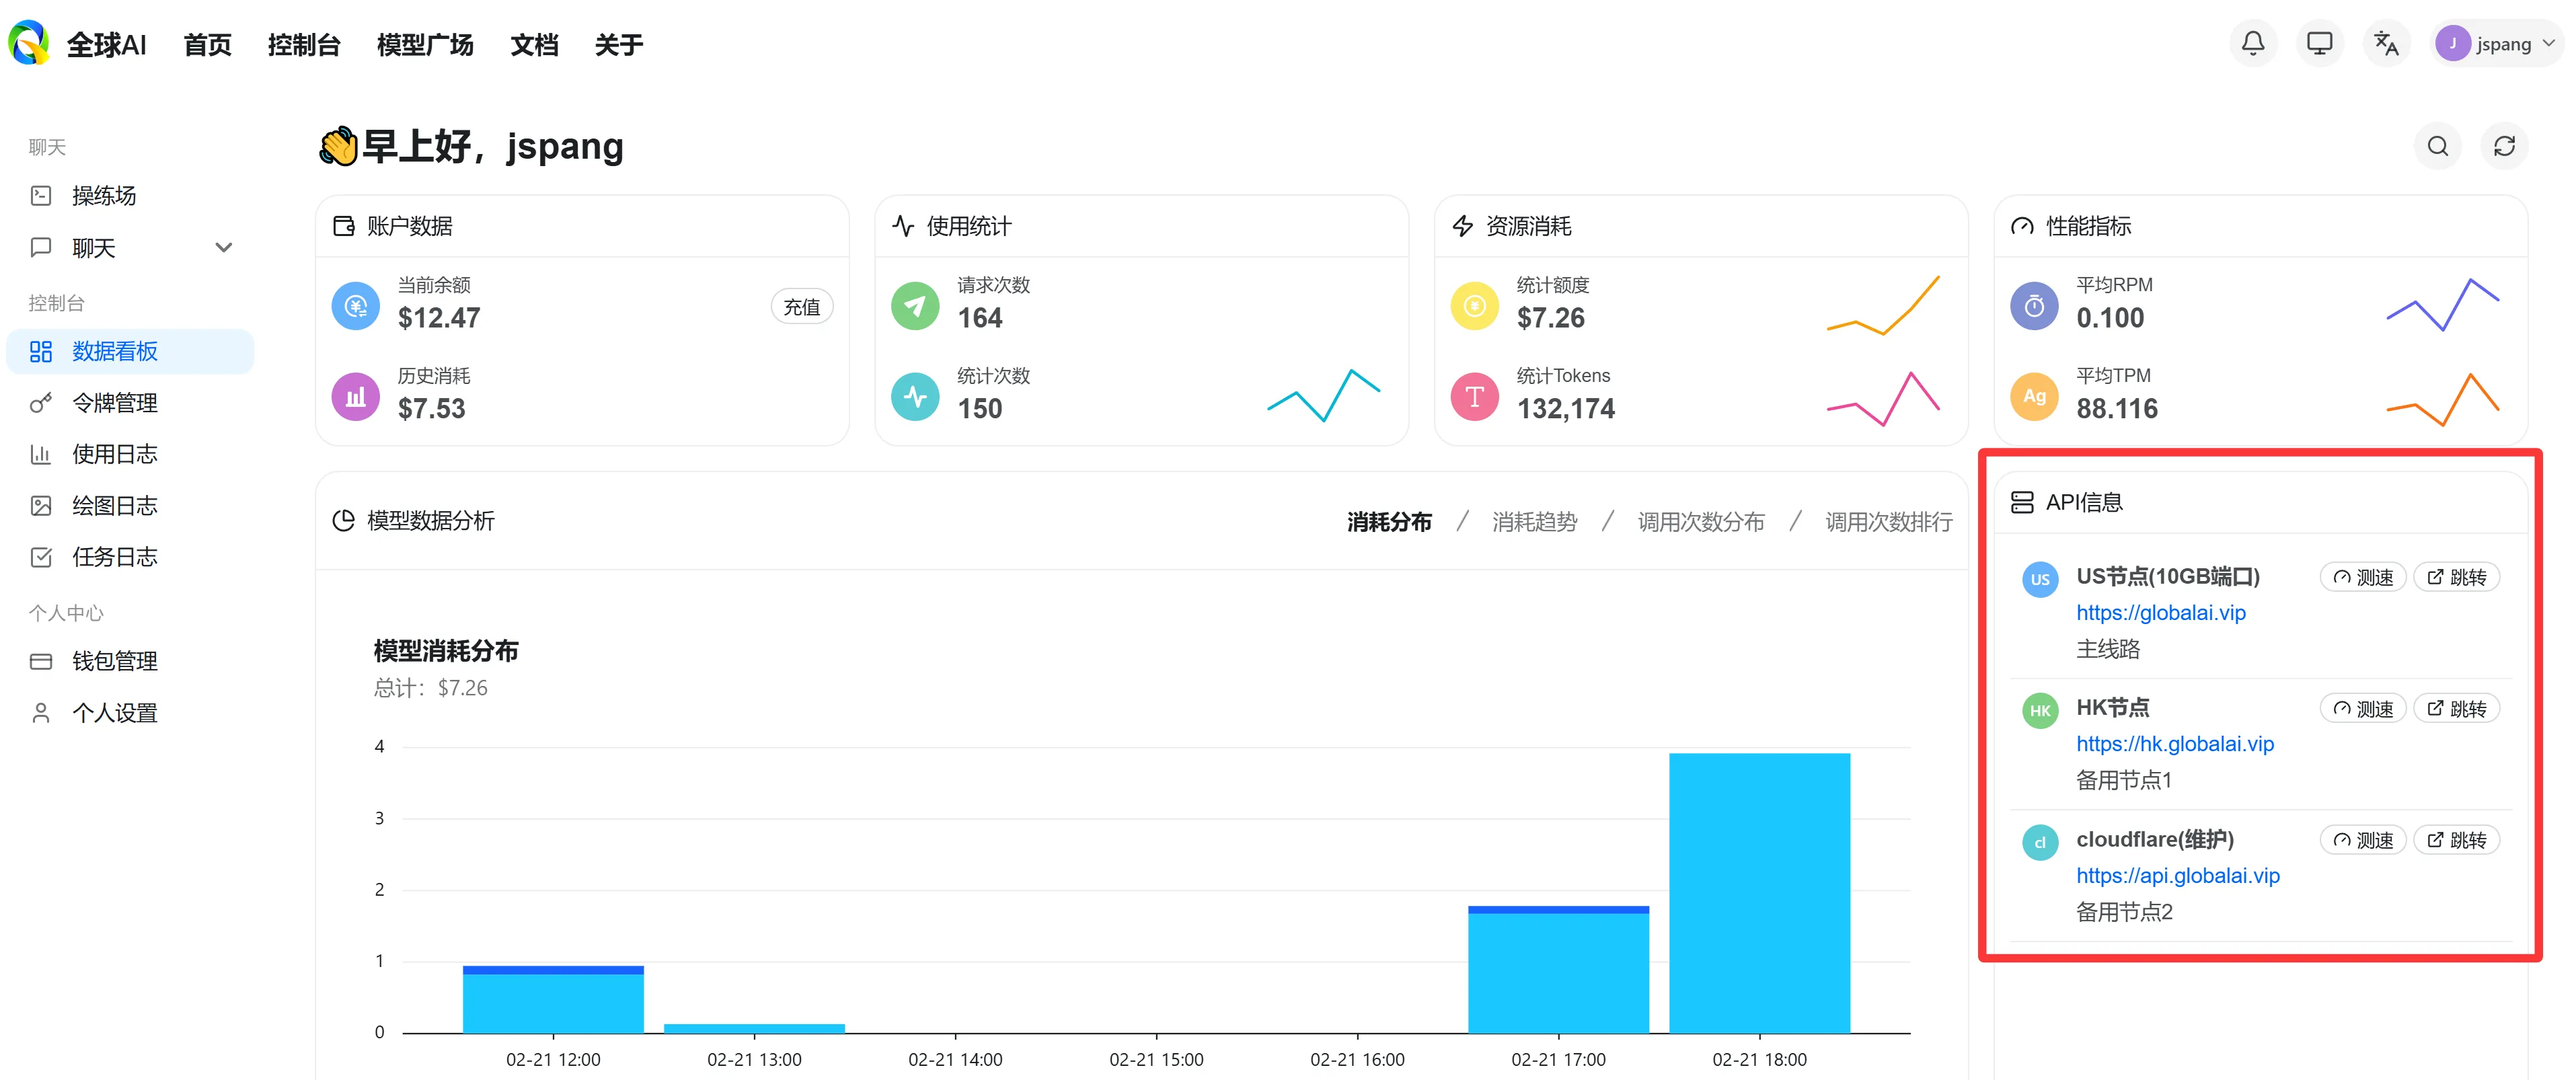Refresh the dashboard with the refresh icon

coord(2505,146)
